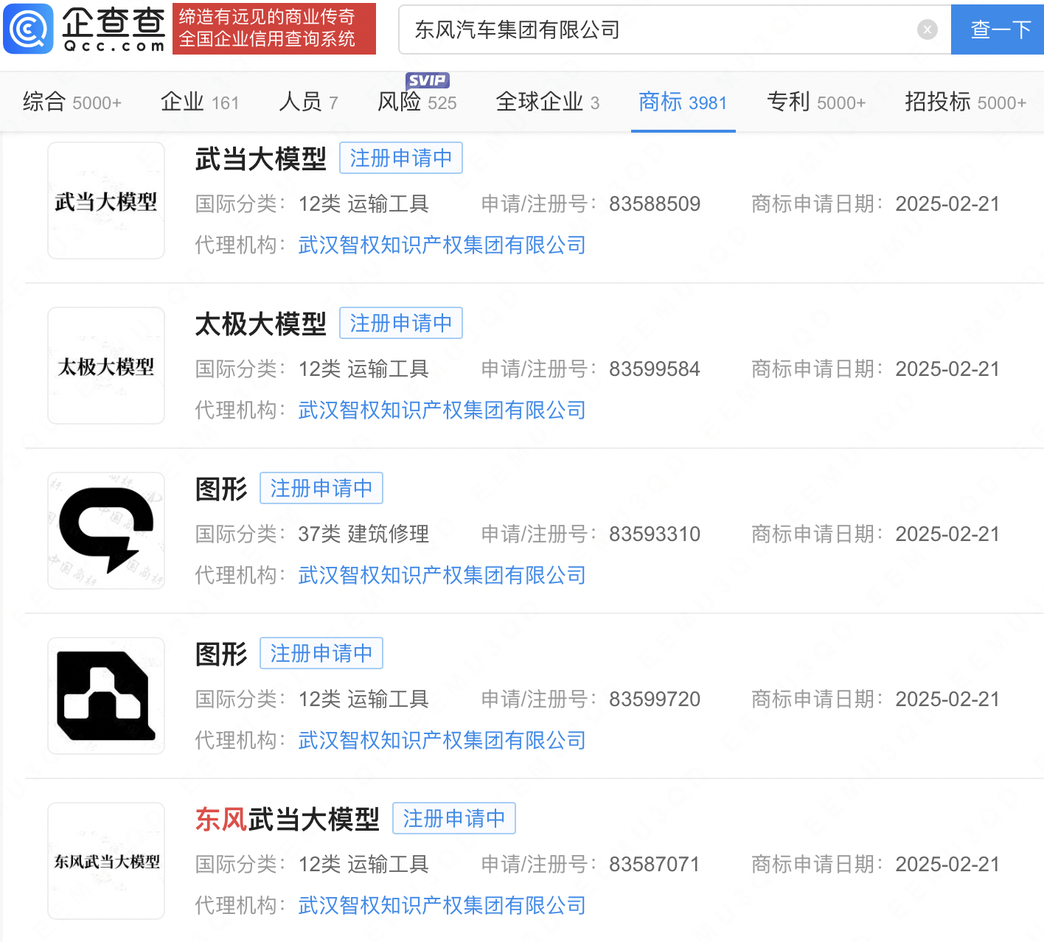The height and width of the screenshot is (942, 1044).
Task: Open the black square logo trademark thumbnail
Action: coord(106,696)
